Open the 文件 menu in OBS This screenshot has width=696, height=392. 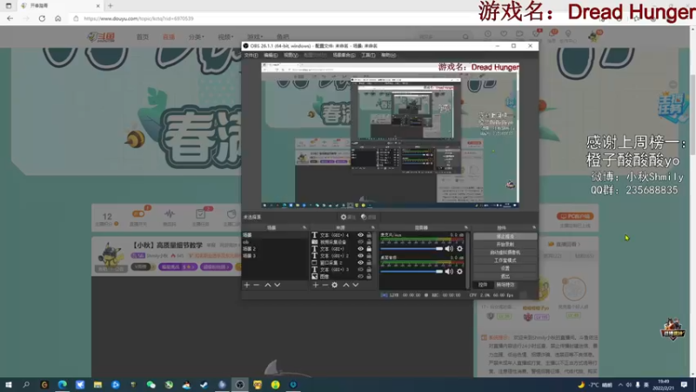[251, 55]
